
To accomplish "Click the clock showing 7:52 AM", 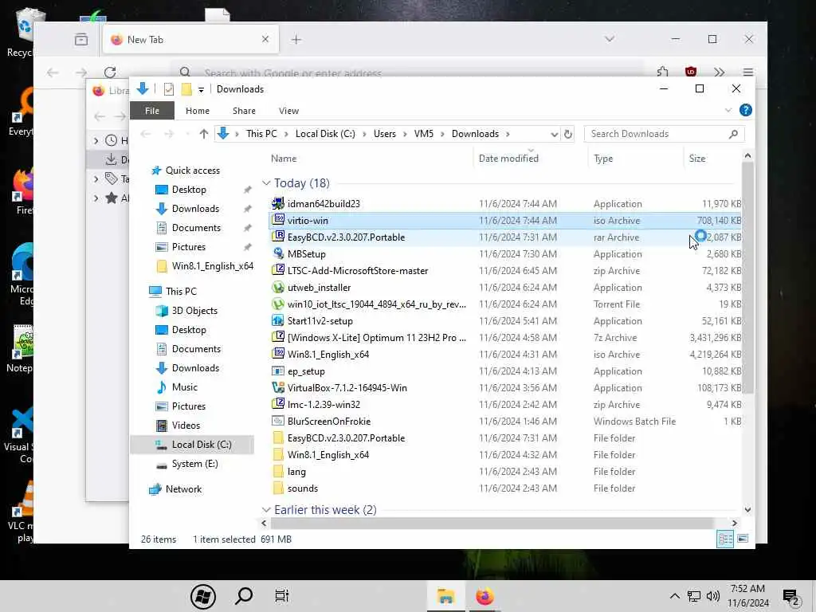I will tap(747, 589).
